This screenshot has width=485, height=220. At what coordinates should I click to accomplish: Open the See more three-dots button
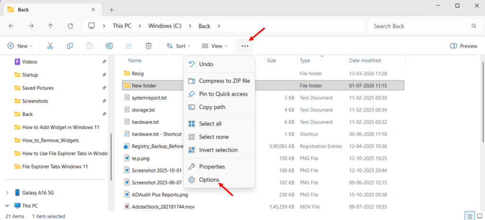(245, 46)
